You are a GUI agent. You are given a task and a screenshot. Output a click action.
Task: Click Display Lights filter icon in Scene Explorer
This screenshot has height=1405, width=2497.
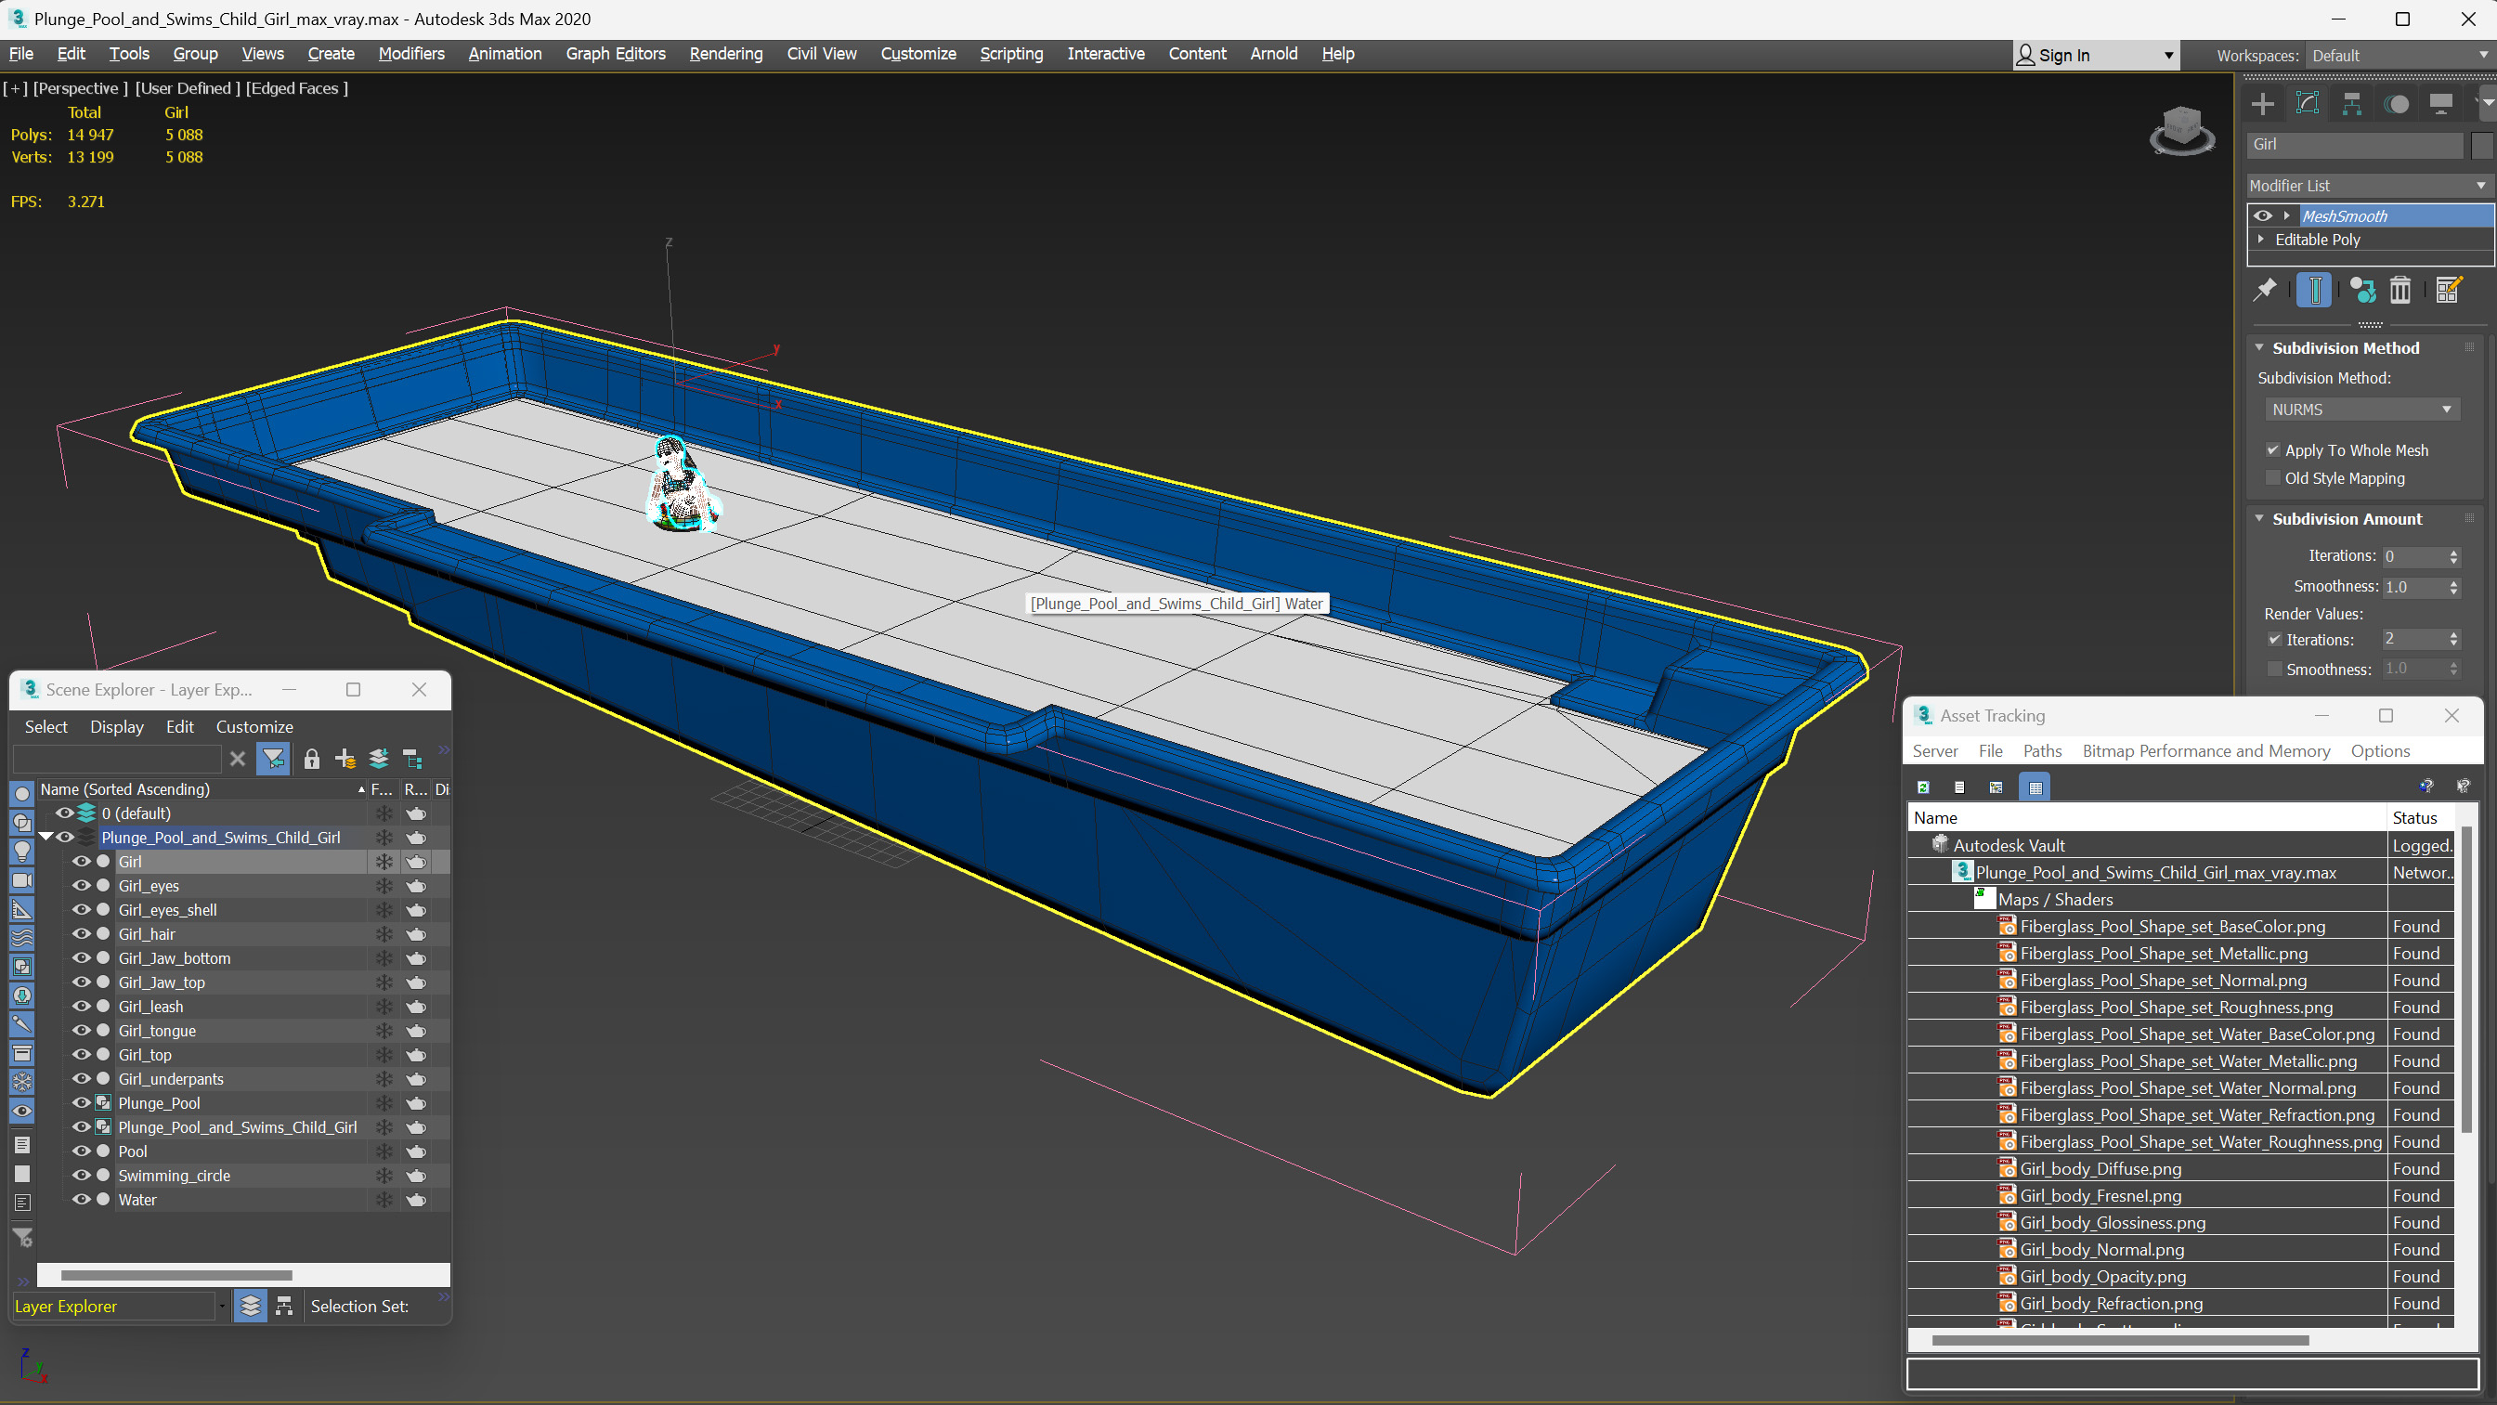tap(21, 852)
